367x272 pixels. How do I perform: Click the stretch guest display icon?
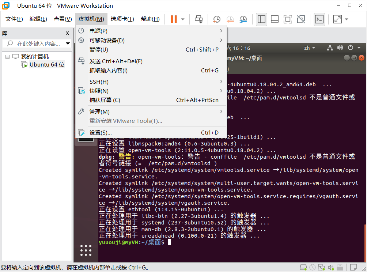(x=337, y=19)
